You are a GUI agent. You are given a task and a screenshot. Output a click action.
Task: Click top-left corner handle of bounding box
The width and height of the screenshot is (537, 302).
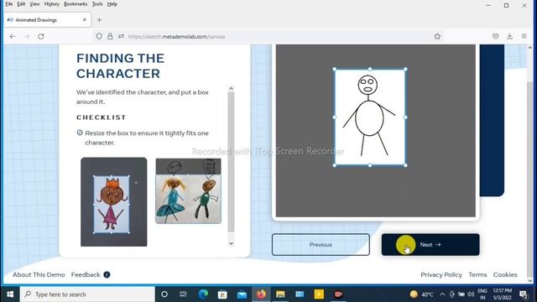(335, 69)
